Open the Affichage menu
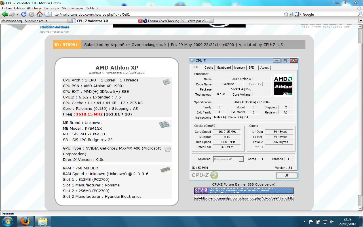The height and width of the screenshot is (227, 363). pyautogui.click(x=34, y=8)
